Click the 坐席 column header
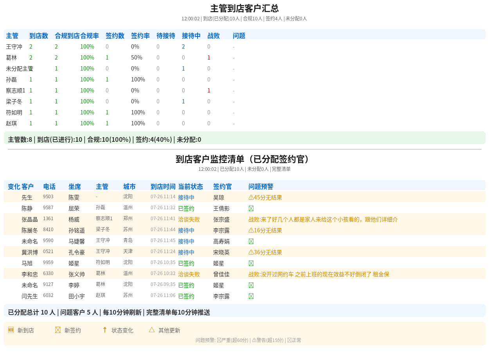Viewport: 489px width, 362px height. [x=75, y=186]
